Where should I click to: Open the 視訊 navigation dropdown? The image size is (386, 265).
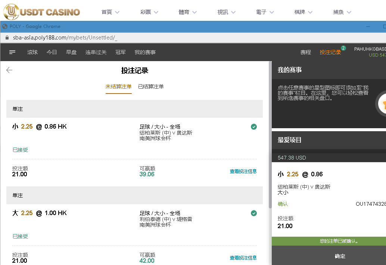[227, 12]
